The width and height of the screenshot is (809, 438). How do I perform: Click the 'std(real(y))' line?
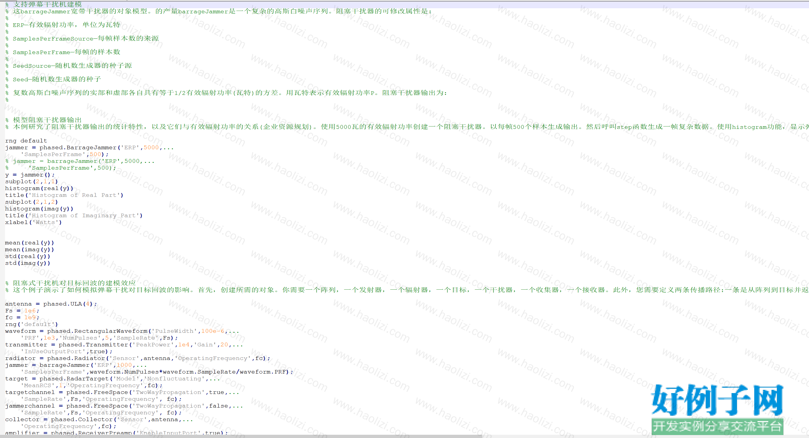28,256
